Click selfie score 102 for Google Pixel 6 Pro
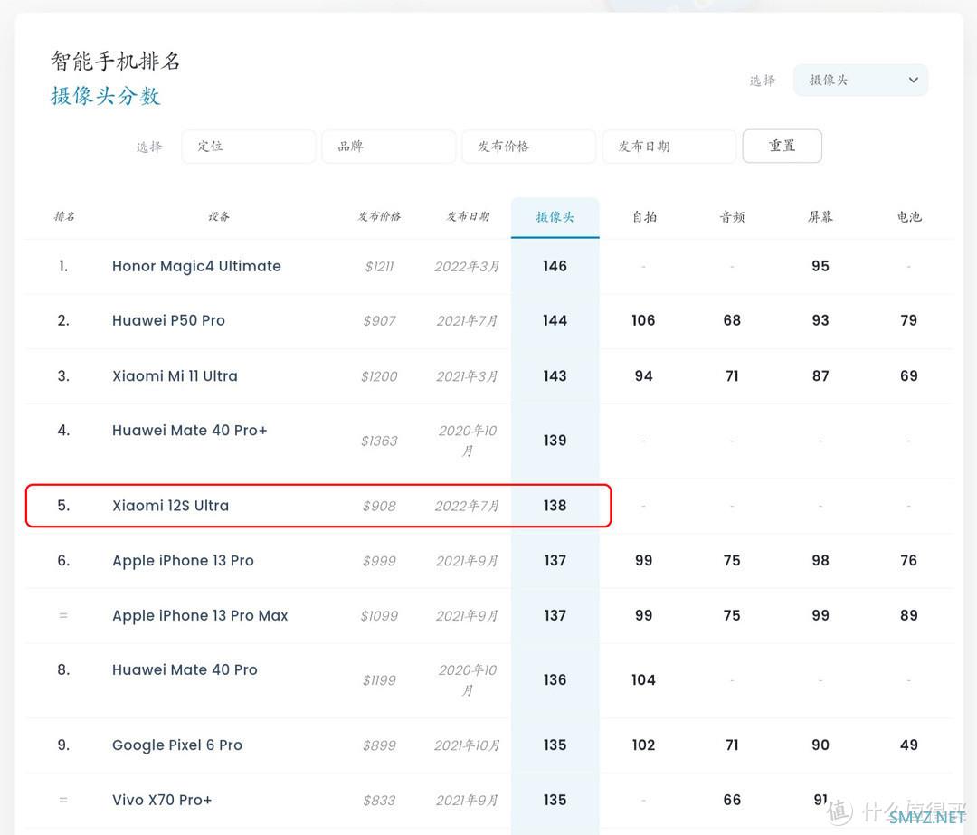The image size is (977, 835). [x=644, y=745]
